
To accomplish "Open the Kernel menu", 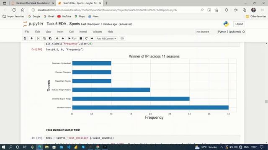I will tap(83, 32).
